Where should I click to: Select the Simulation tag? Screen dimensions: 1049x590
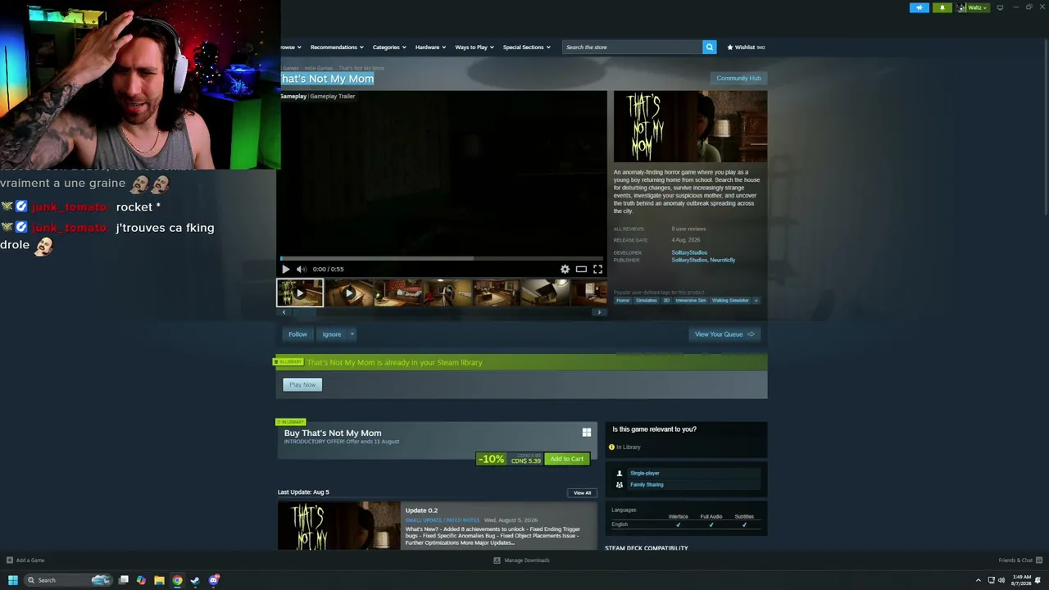click(x=647, y=301)
